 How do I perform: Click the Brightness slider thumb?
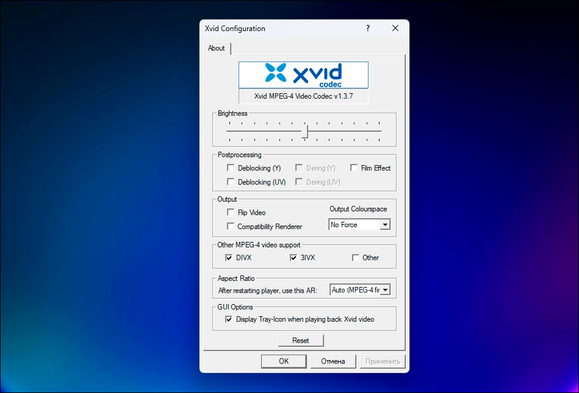pos(305,131)
